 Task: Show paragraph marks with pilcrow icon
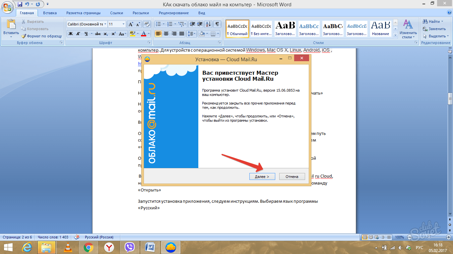click(217, 24)
